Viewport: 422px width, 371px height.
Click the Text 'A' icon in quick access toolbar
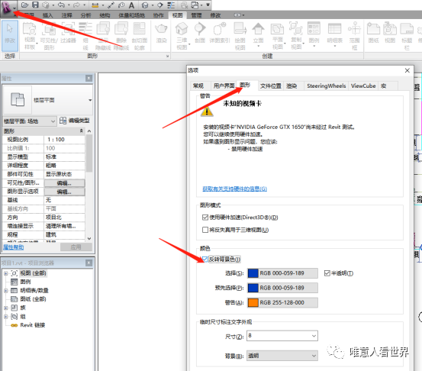point(131,5)
